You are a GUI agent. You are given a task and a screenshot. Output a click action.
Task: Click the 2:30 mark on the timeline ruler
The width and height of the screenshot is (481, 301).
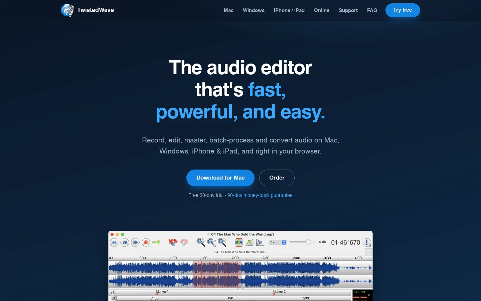266,258
